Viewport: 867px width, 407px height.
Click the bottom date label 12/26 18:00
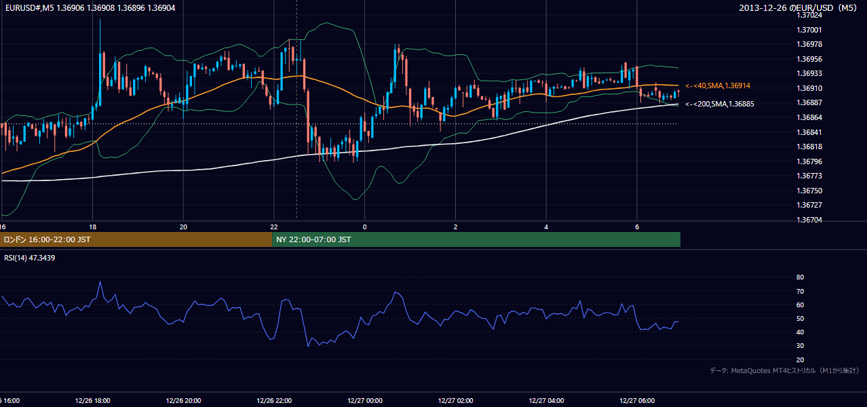93,401
